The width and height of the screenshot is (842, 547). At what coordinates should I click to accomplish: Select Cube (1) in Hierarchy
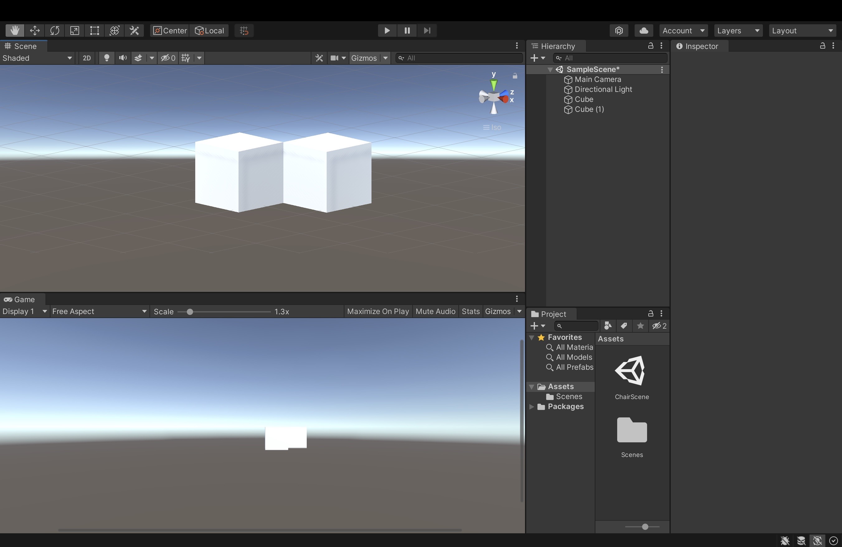[x=589, y=109]
